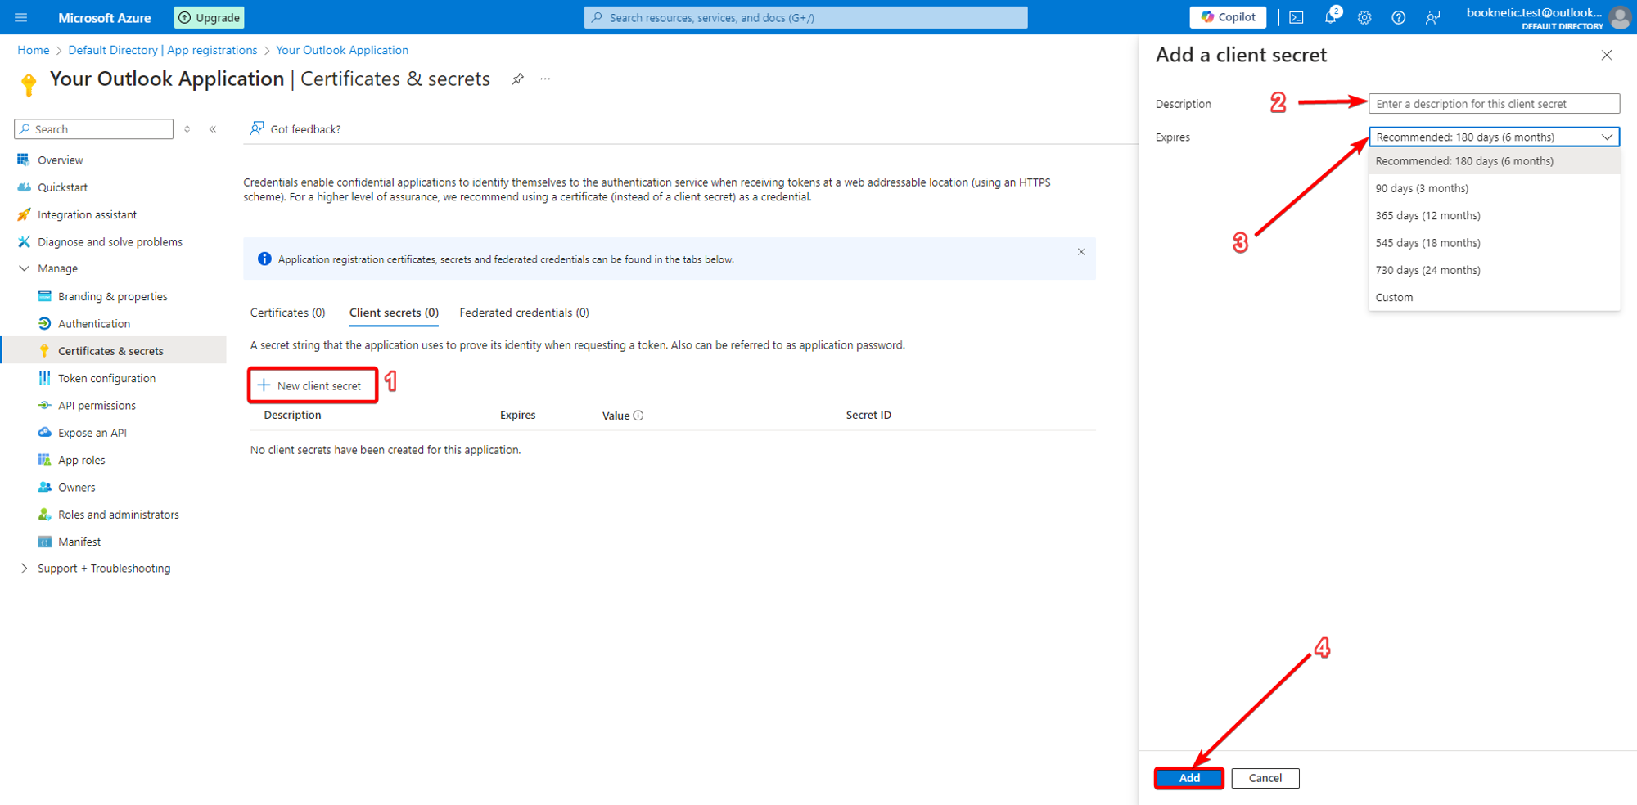The height and width of the screenshot is (805, 1637).
Task: Focus the global resource search box
Action: pos(805,17)
